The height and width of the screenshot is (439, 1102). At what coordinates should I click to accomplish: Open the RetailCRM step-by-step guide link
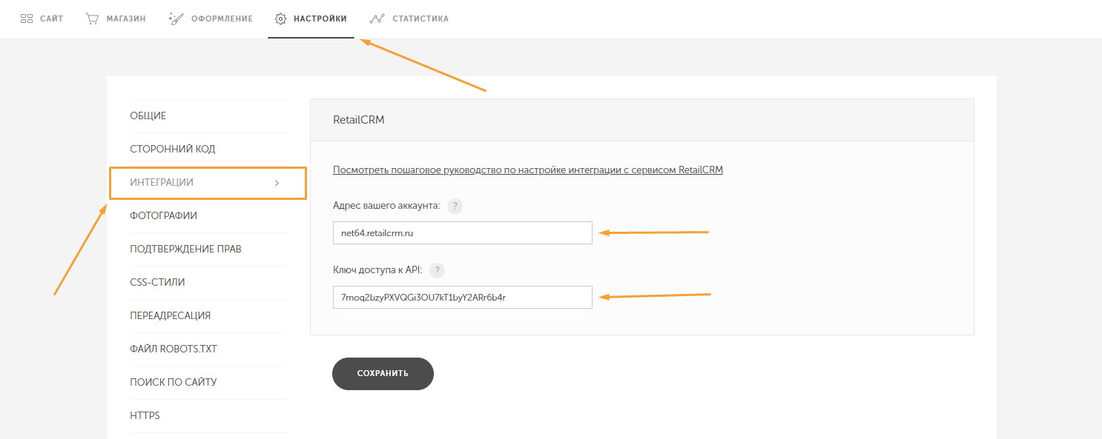coord(527,170)
